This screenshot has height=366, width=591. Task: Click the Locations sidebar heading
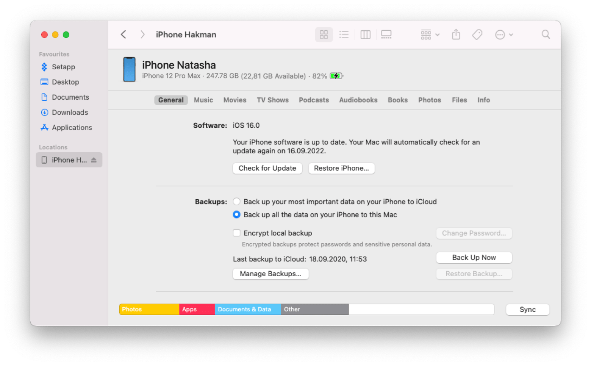53,147
